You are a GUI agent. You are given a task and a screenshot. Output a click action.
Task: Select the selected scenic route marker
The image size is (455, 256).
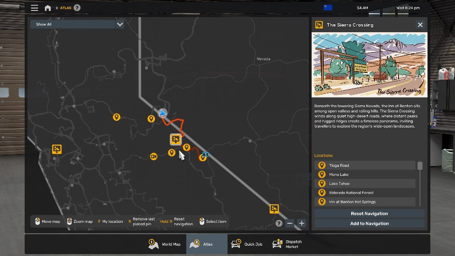pyautogui.click(x=175, y=139)
